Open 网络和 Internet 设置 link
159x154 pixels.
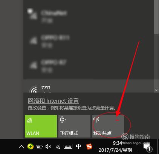pyautogui.click(x=53, y=101)
